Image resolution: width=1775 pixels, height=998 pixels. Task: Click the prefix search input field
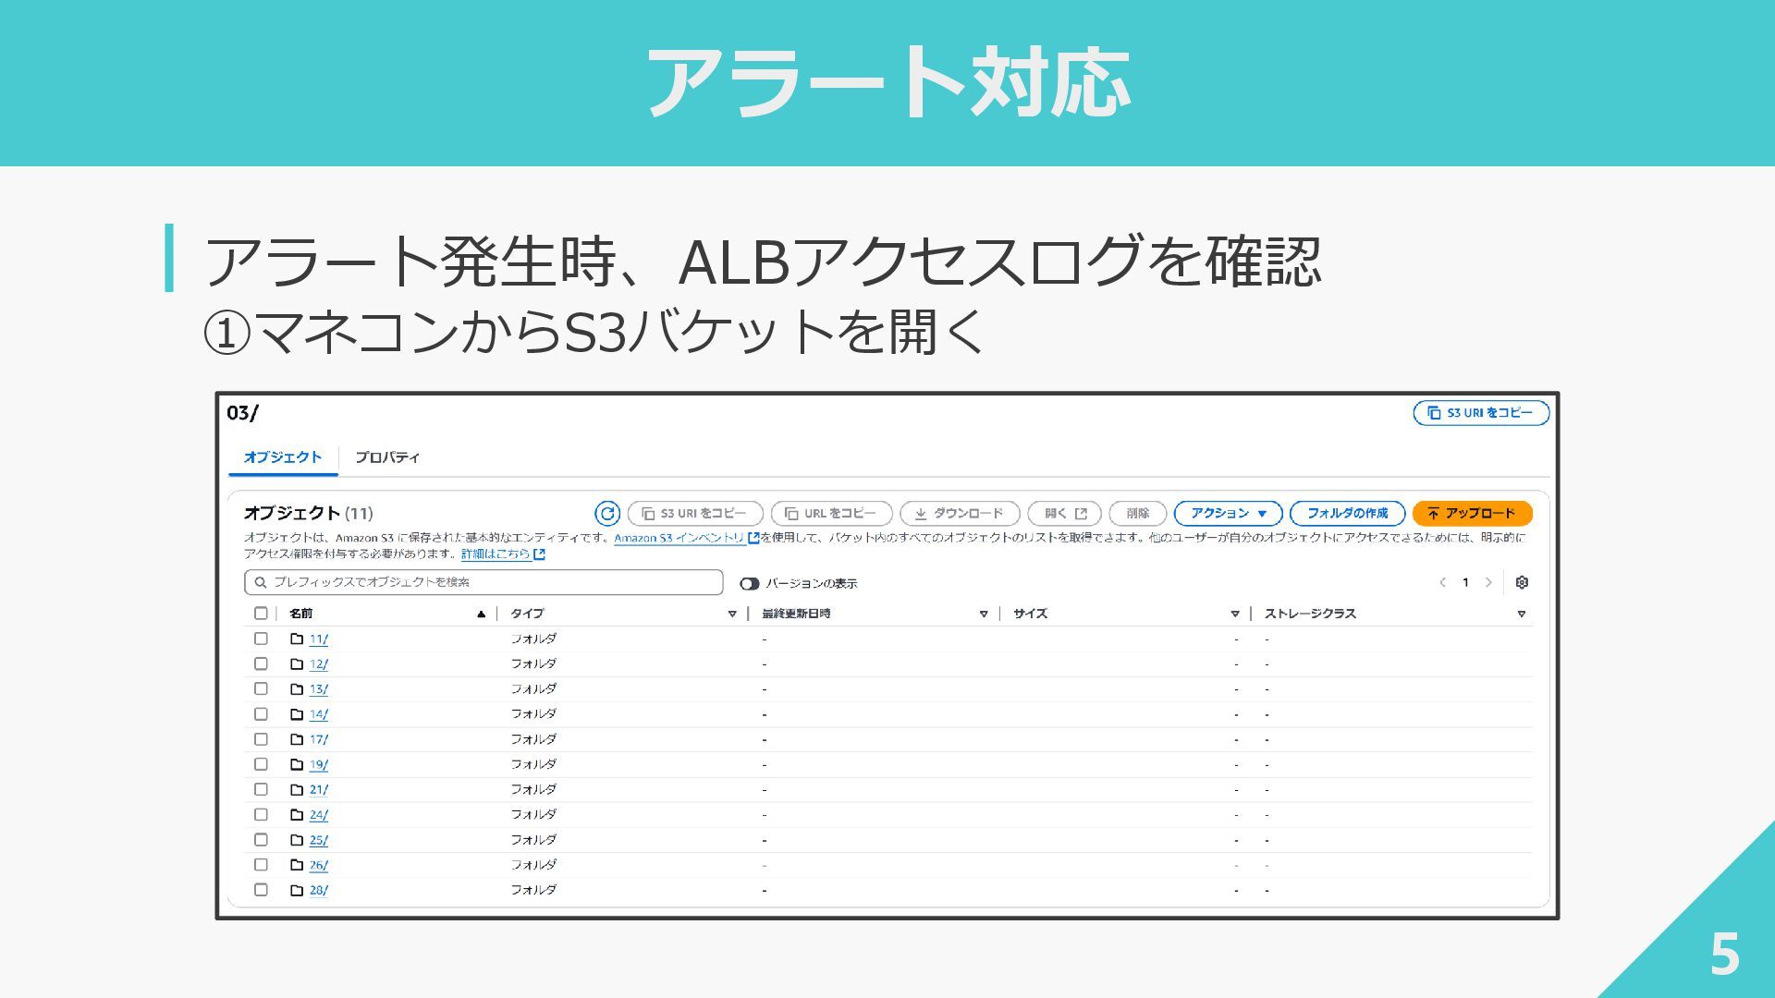point(484,582)
